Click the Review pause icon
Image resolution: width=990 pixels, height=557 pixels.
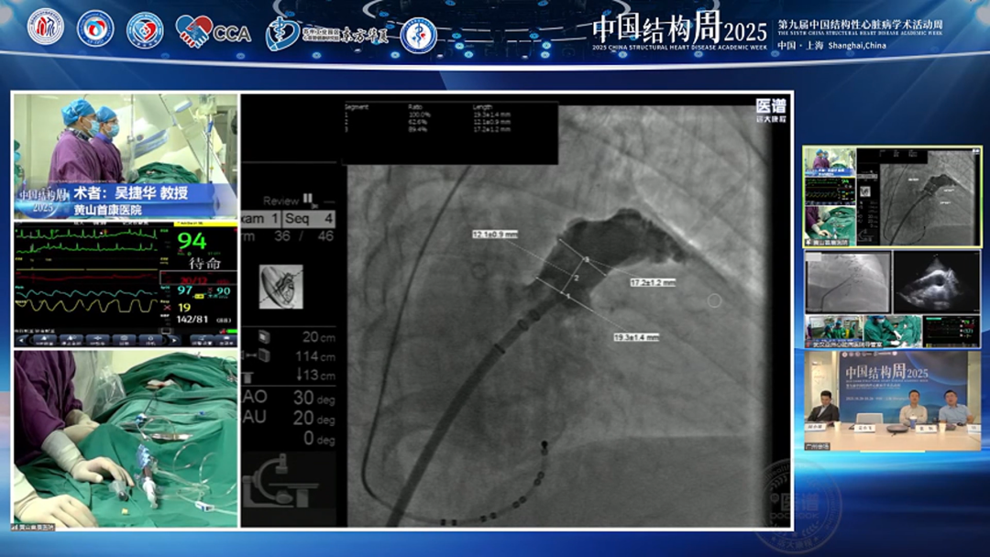pyautogui.click(x=309, y=199)
